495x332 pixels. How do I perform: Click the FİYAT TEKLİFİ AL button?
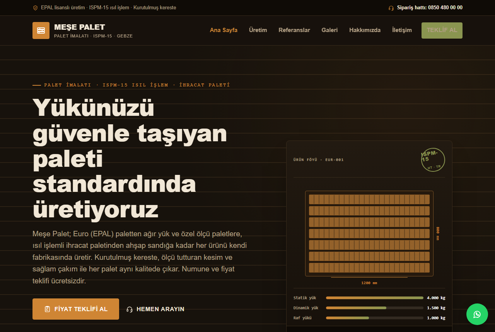[76, 309]
